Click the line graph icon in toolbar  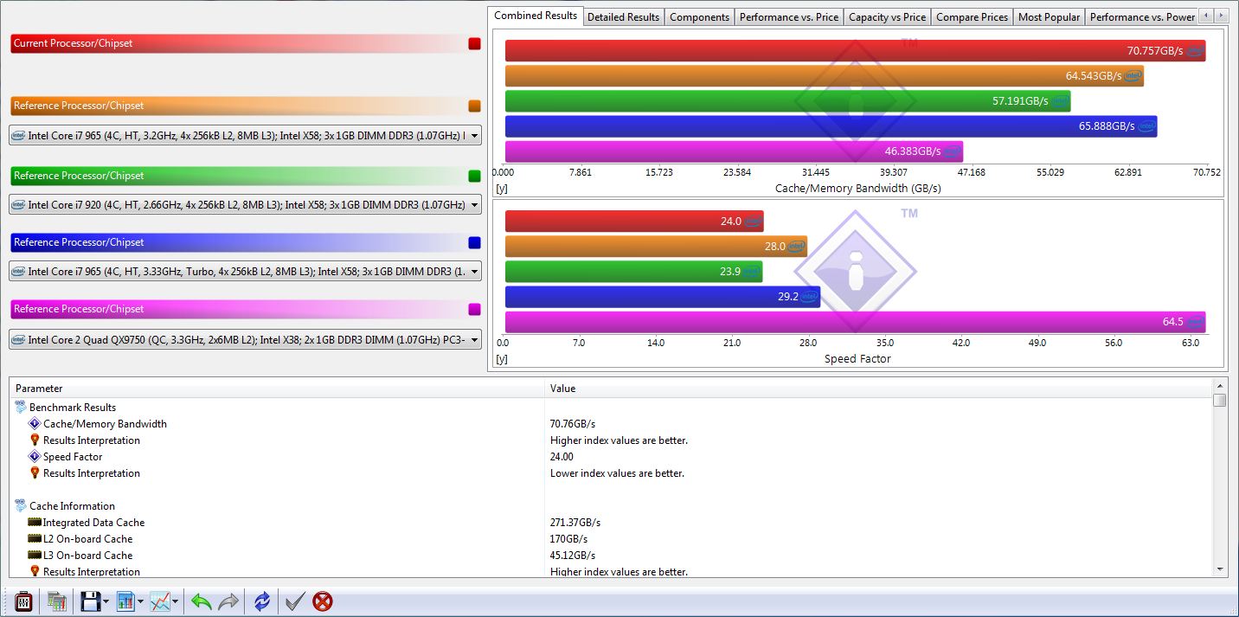pos(160,601)
